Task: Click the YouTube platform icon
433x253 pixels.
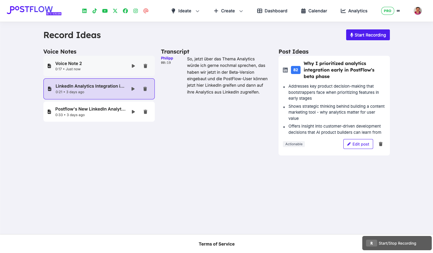Action: (105, 11)
